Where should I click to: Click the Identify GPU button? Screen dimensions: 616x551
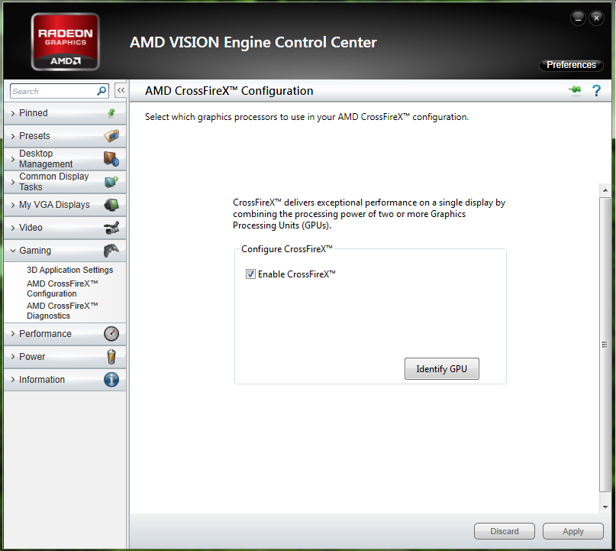coord(441,369)
